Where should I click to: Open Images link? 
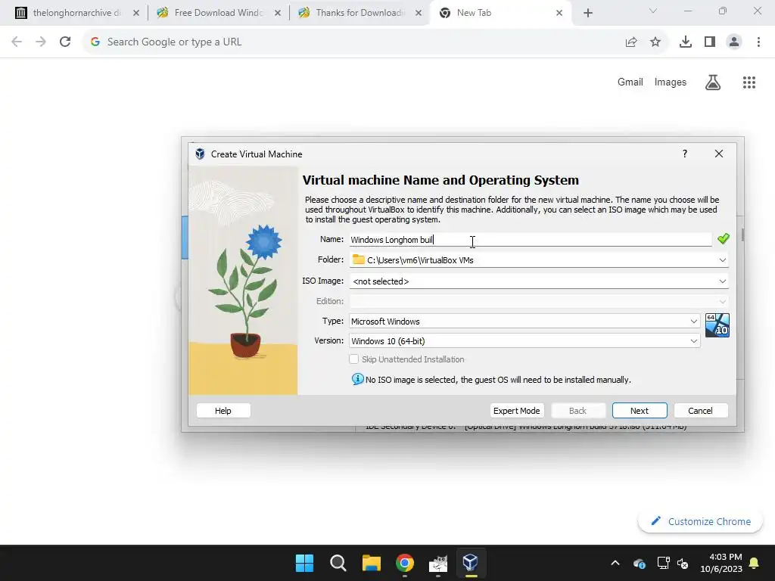point(671,82)
